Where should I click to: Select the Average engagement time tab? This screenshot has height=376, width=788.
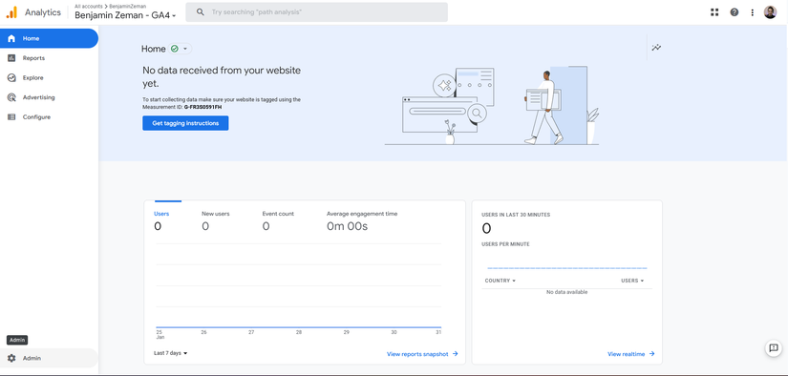(x=362, y=219)
